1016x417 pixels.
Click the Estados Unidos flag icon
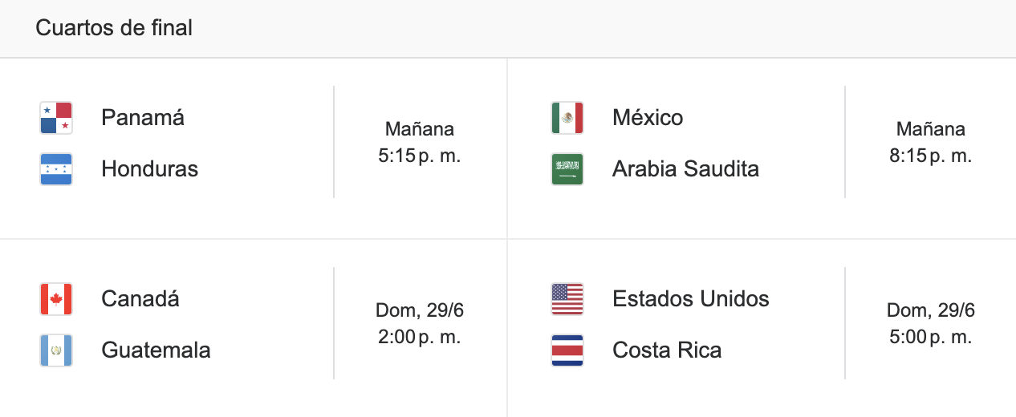pos(567,299)
